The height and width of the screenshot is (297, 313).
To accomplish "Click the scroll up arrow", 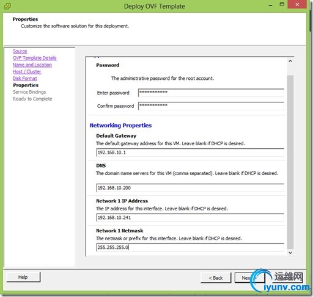I will (290, 61).
